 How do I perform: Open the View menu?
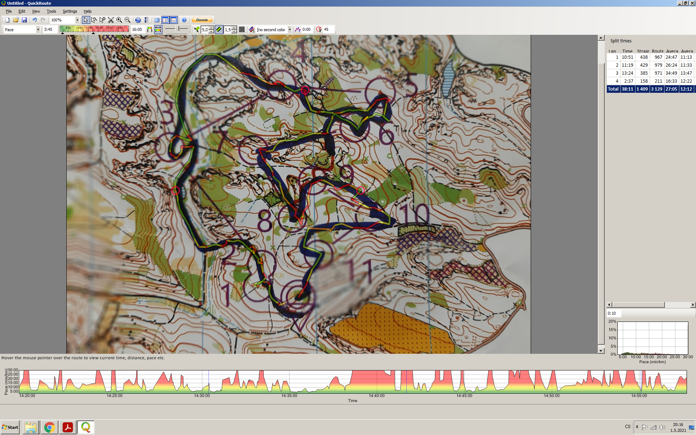(36, 11)
